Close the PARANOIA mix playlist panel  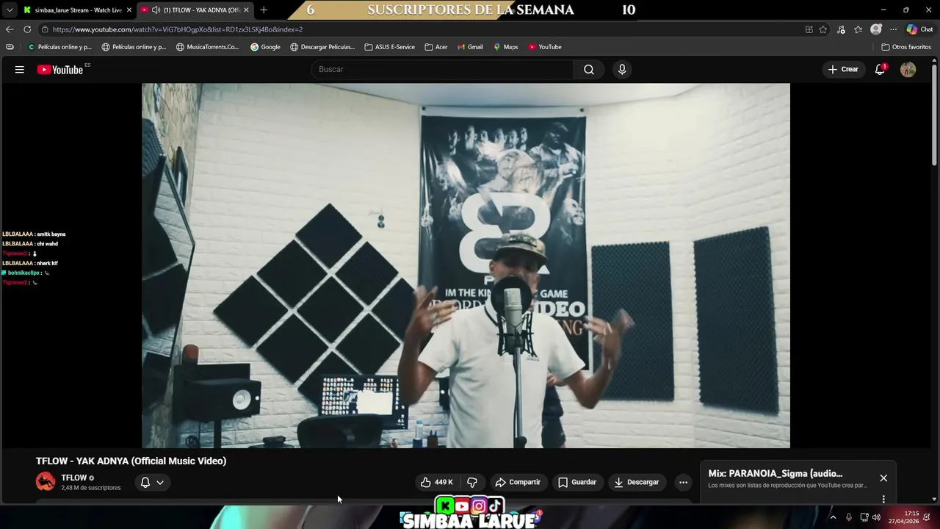coord(883,478)
